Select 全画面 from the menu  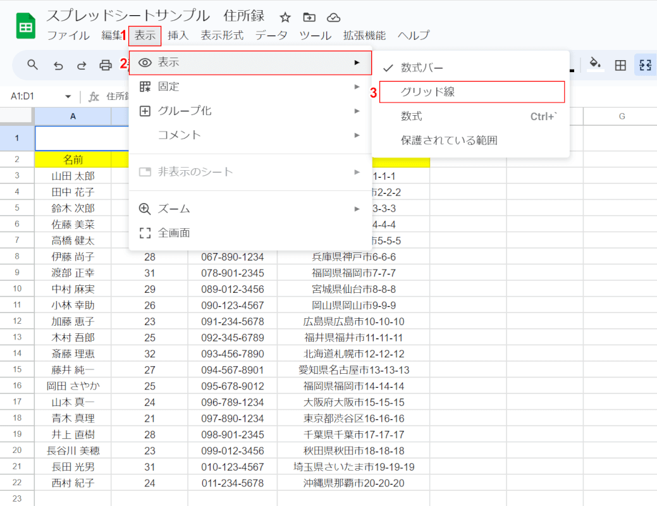point(174,233)
